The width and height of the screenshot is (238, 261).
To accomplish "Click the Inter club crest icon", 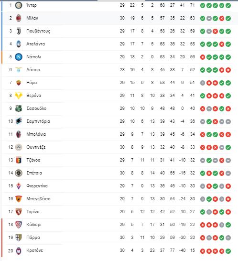I will click(19, 5).
